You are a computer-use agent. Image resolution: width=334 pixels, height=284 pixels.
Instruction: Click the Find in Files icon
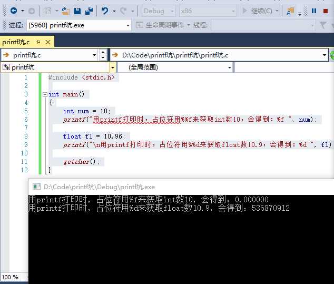290,11
